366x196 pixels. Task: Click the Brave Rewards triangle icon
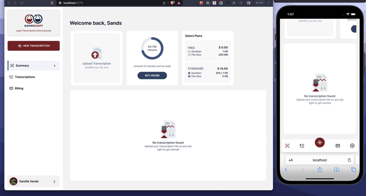[x=179, y=3]
